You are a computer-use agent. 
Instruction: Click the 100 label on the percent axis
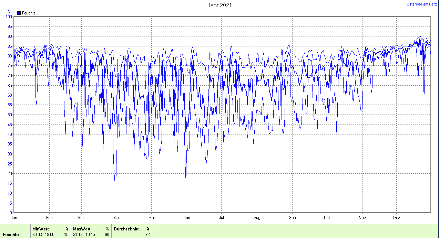[9, 17]
